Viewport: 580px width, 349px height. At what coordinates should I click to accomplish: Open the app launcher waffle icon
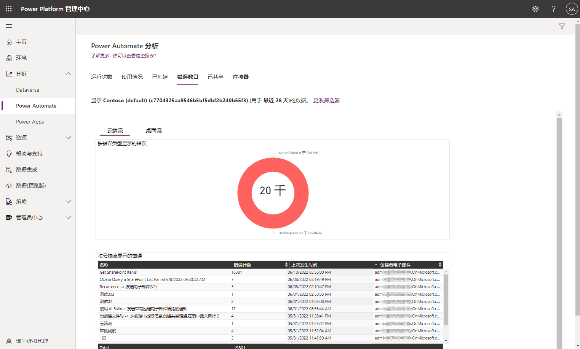click(x=9, y=8)
